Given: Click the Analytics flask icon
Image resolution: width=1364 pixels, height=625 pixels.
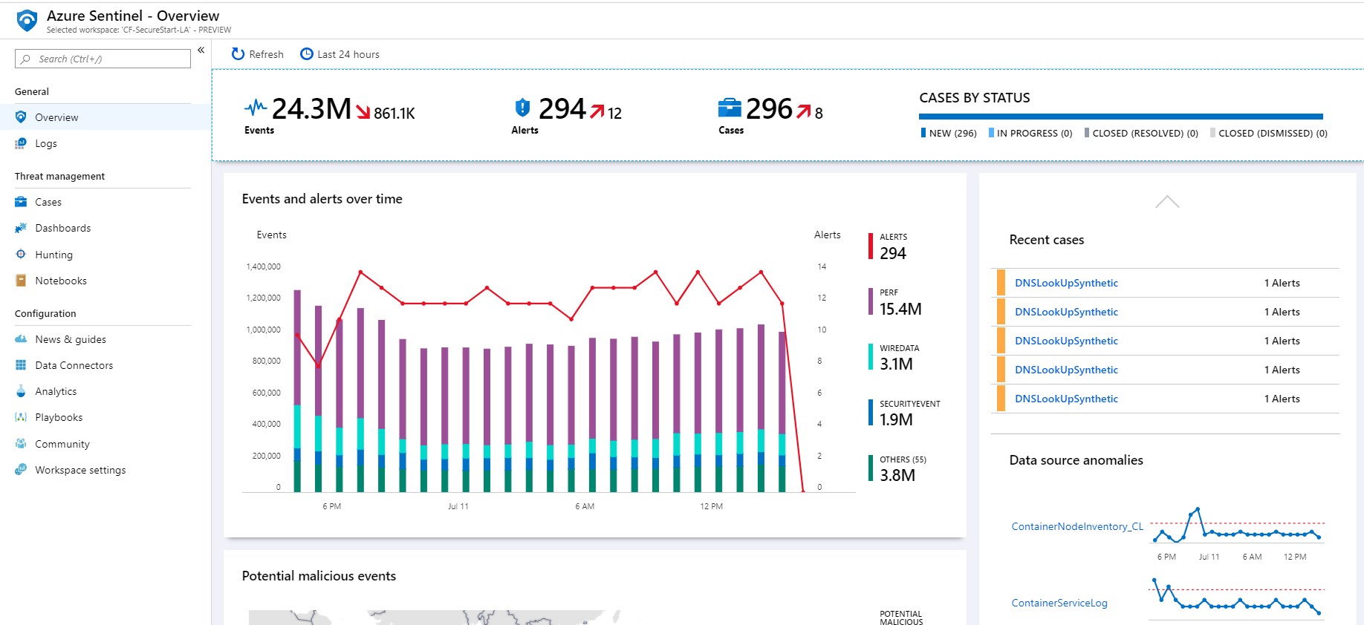Looking at the screenshot, I should coord(21,391).
